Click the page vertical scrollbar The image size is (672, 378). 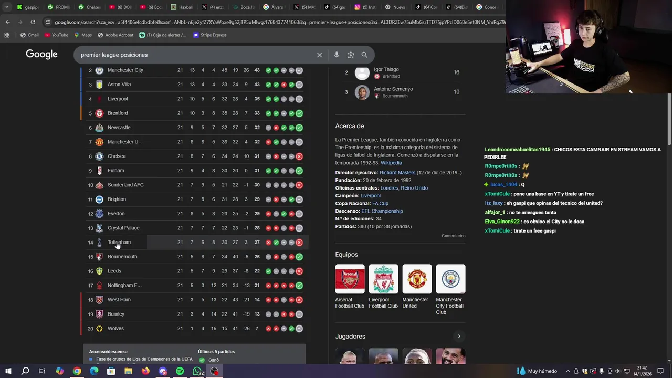[669, 121]
